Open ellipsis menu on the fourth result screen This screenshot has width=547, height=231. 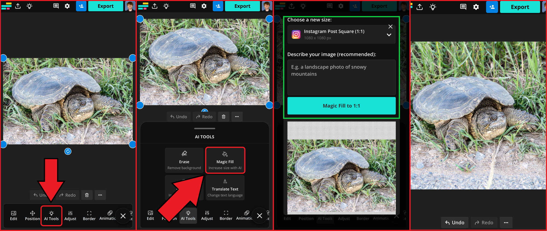pos(506,223)
